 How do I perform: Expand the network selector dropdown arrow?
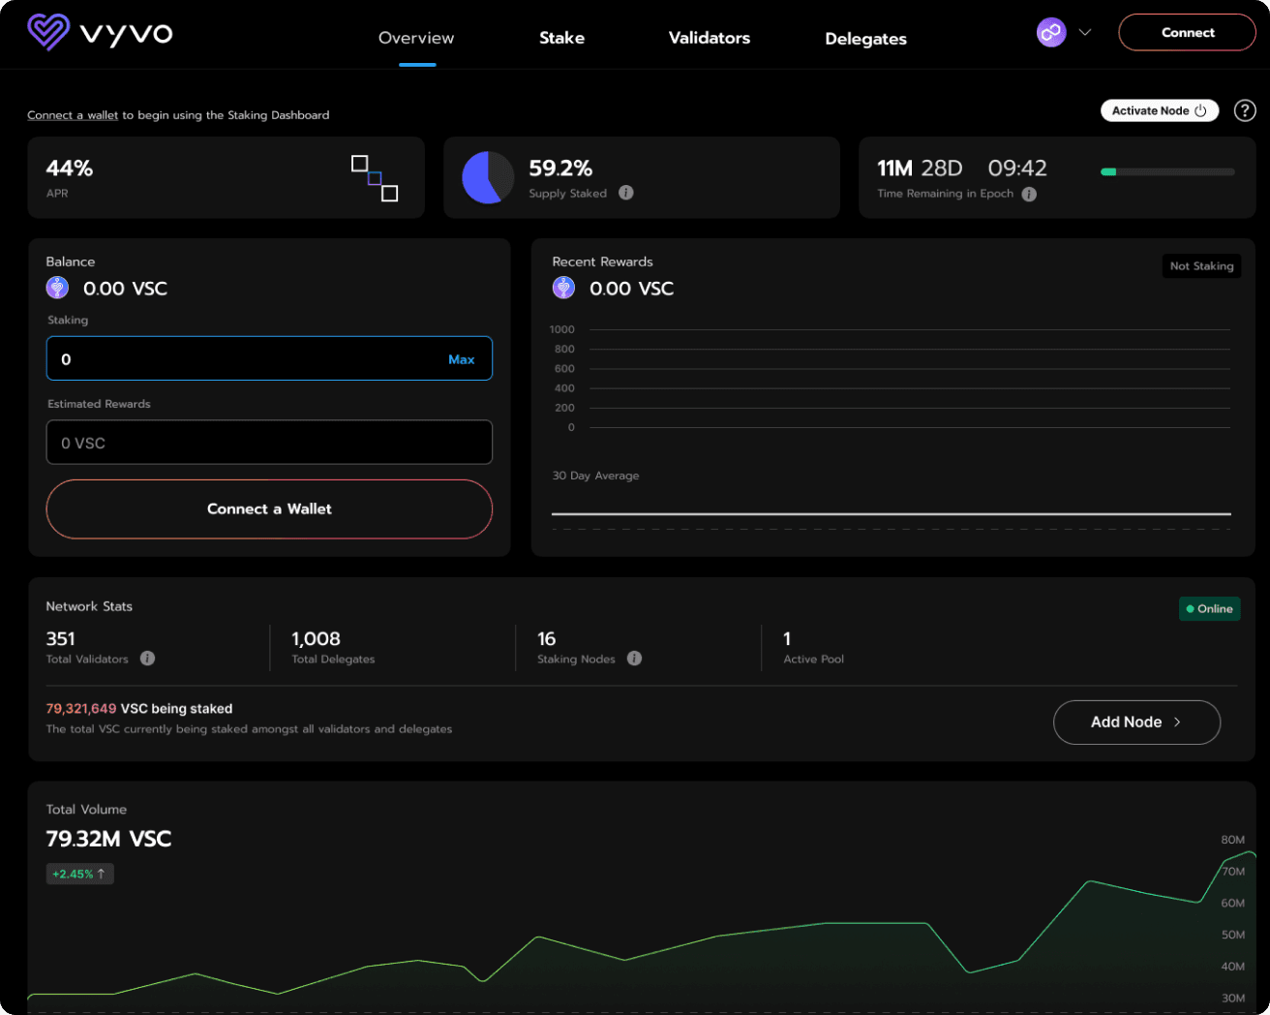click(1085, 32)
